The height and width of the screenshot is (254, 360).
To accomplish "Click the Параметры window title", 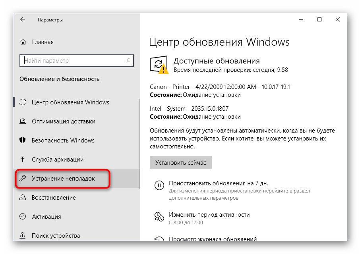I will (x=50, y=20).
